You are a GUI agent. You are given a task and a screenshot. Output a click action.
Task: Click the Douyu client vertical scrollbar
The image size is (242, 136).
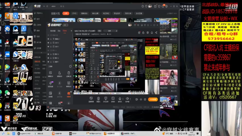179,30
